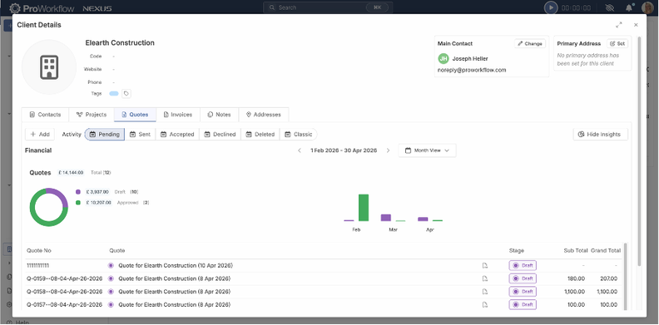The width and height of the screenshot is (659, 325).
Task: Click the Draft stage badge for Q-0158
Action: tap(523, 292)
